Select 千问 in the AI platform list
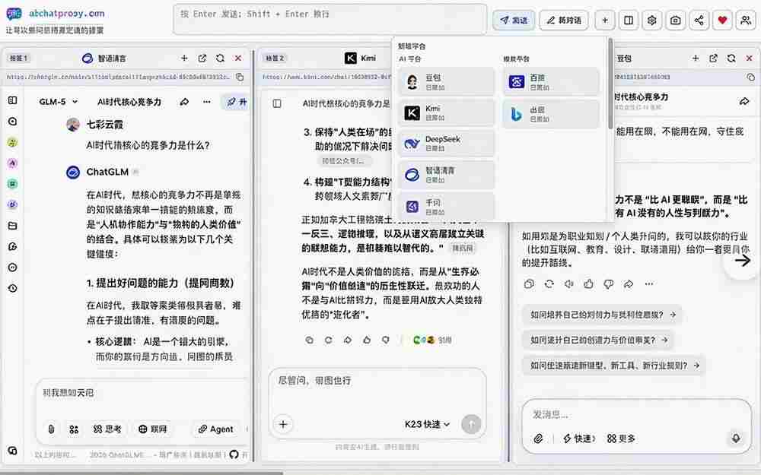761x475 pixels. tap(446, 207)
